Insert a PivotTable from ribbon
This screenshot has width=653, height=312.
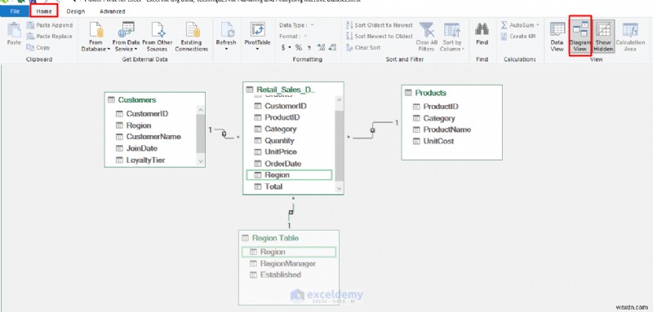click(x=257, y=37)
